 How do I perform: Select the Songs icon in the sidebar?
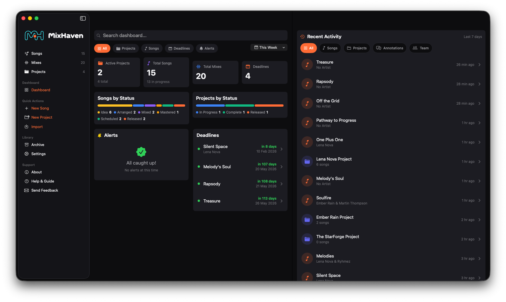pos(27,53)
